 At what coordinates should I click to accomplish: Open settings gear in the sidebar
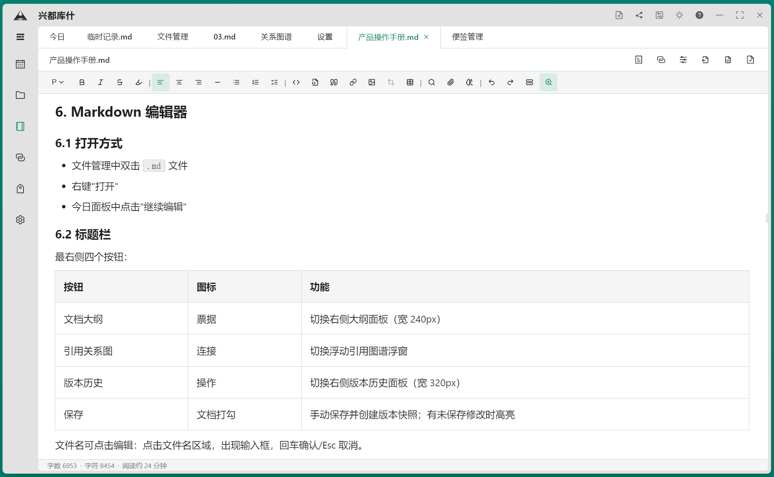coord(20,220)
